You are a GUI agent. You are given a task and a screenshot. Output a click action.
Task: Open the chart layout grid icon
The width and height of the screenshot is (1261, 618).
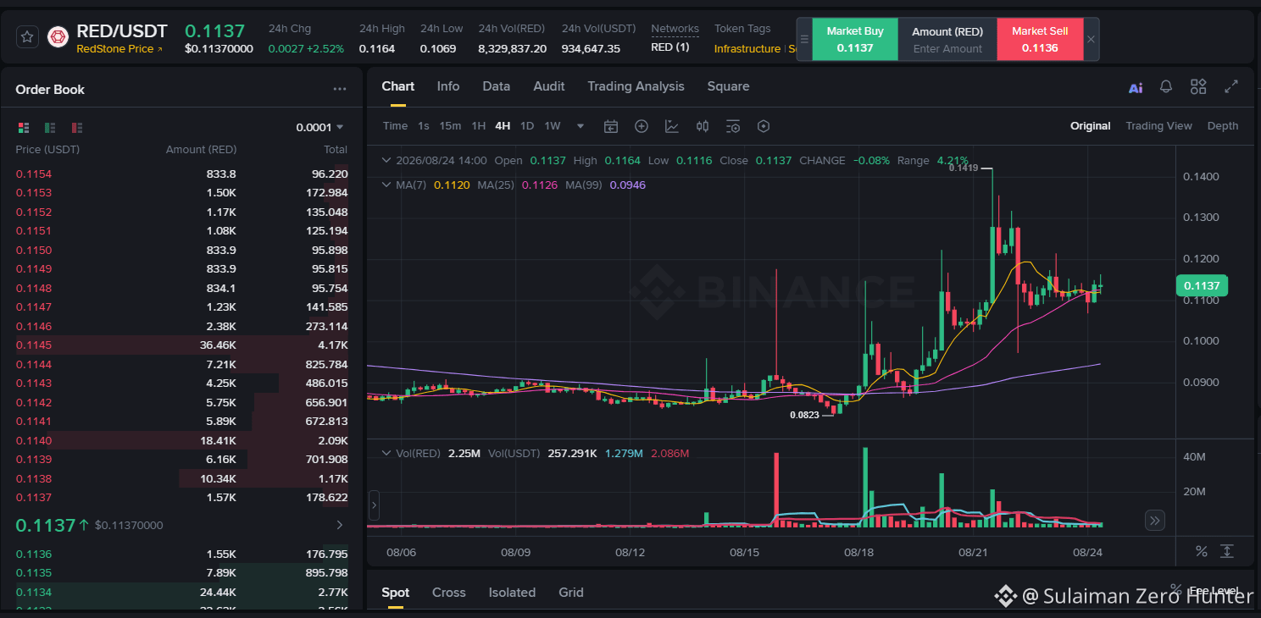tap(1198, 86)
